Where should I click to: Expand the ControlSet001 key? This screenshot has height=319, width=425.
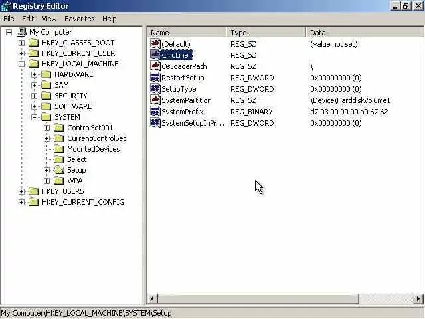(47, 128)
